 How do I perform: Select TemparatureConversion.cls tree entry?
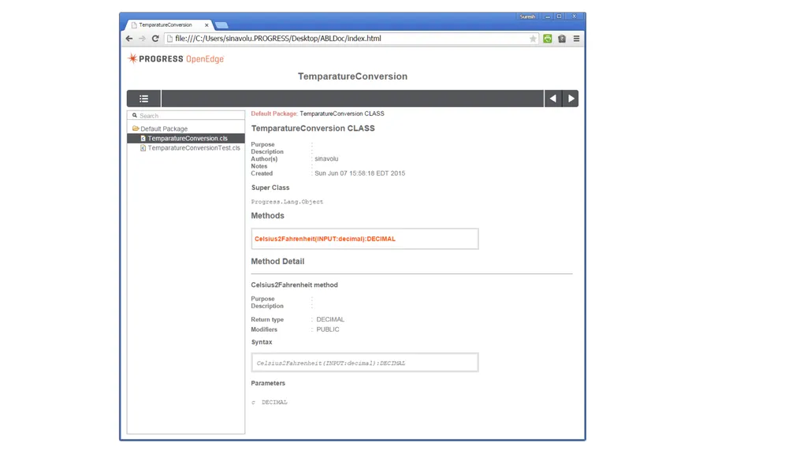186,139
